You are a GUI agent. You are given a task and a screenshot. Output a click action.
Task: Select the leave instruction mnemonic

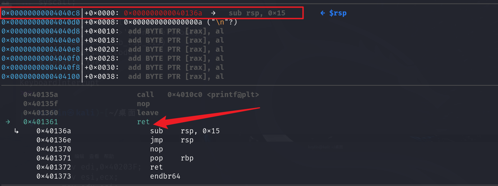point(148,113)
